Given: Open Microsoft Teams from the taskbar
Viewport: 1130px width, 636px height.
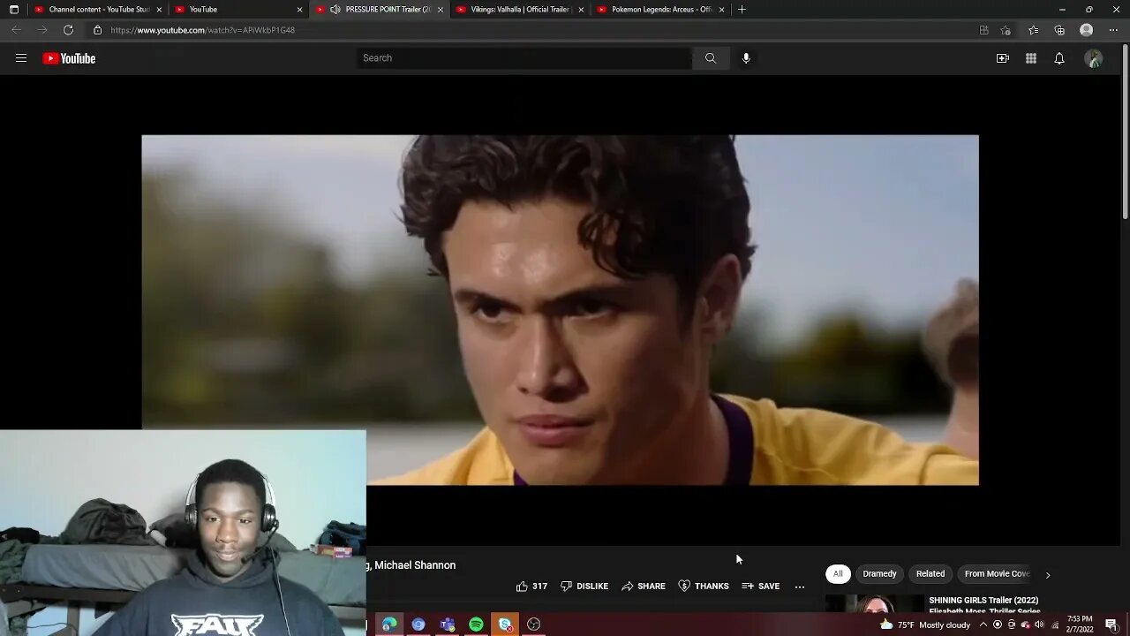Looking at the screenshot, I should [448, 625].
